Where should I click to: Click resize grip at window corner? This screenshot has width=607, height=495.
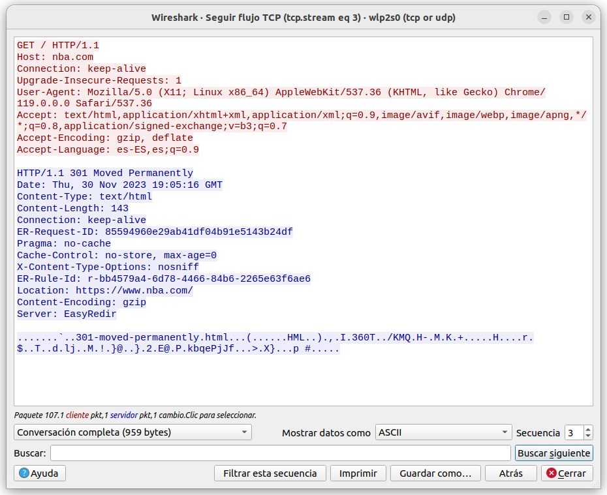tap(596, 485)
